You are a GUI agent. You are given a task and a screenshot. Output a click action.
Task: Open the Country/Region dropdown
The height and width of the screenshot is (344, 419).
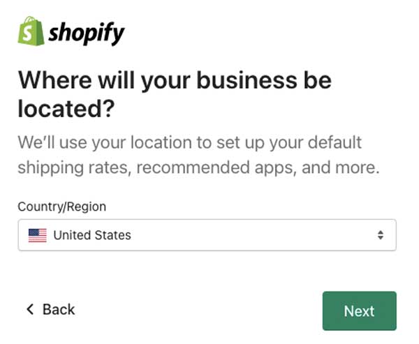pyautogui.click(x=207, y=235)
